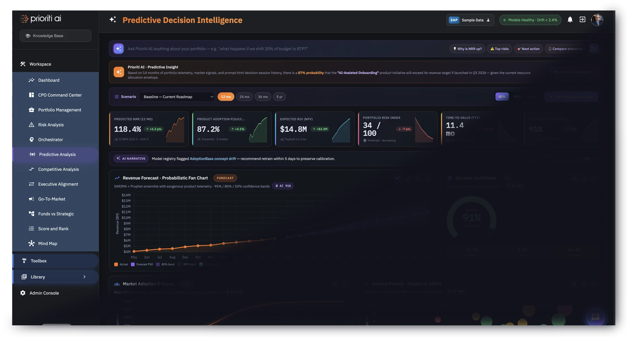Open the Baseline — Current Roadmap dropdown
627x337 pixels.
click(177, 97)
